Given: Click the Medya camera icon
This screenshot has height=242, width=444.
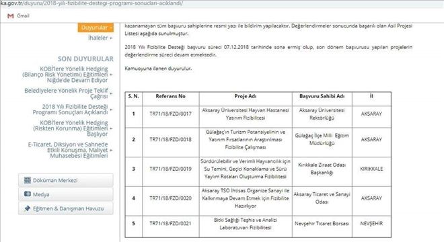Looking at the screenshot, I should [x=28, y=194].
